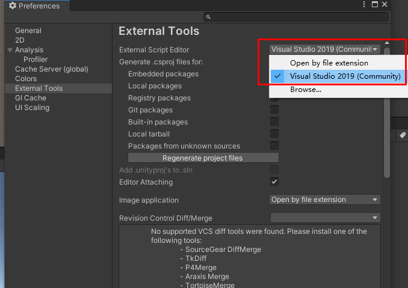Close the Preferences window
408x288 pixels.
[385, 4]
